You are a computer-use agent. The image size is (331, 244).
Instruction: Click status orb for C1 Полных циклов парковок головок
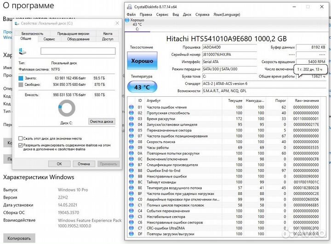tap(131, 205)
